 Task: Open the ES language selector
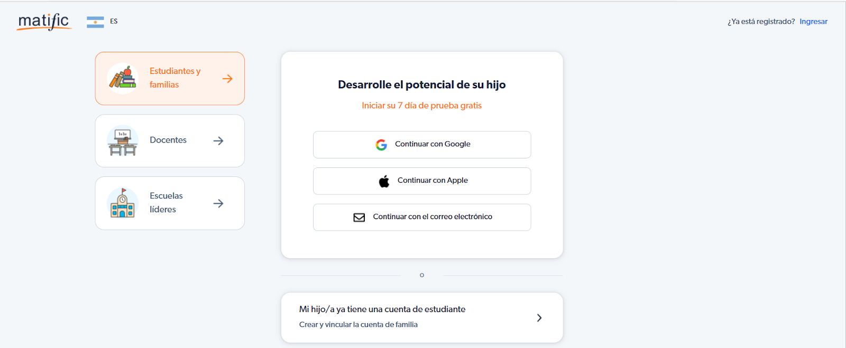click(114, 22)
